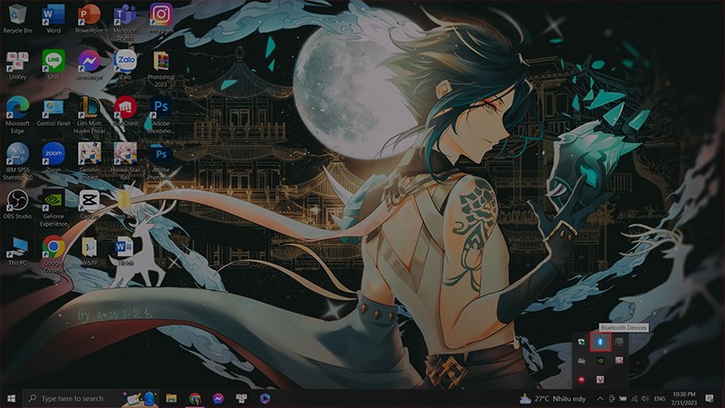
Task: Click the This PC desktop icon
Action: [17, 250]
